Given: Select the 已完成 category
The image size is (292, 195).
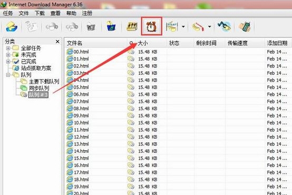Looking at the screenshot, I should tap(28, 62).
